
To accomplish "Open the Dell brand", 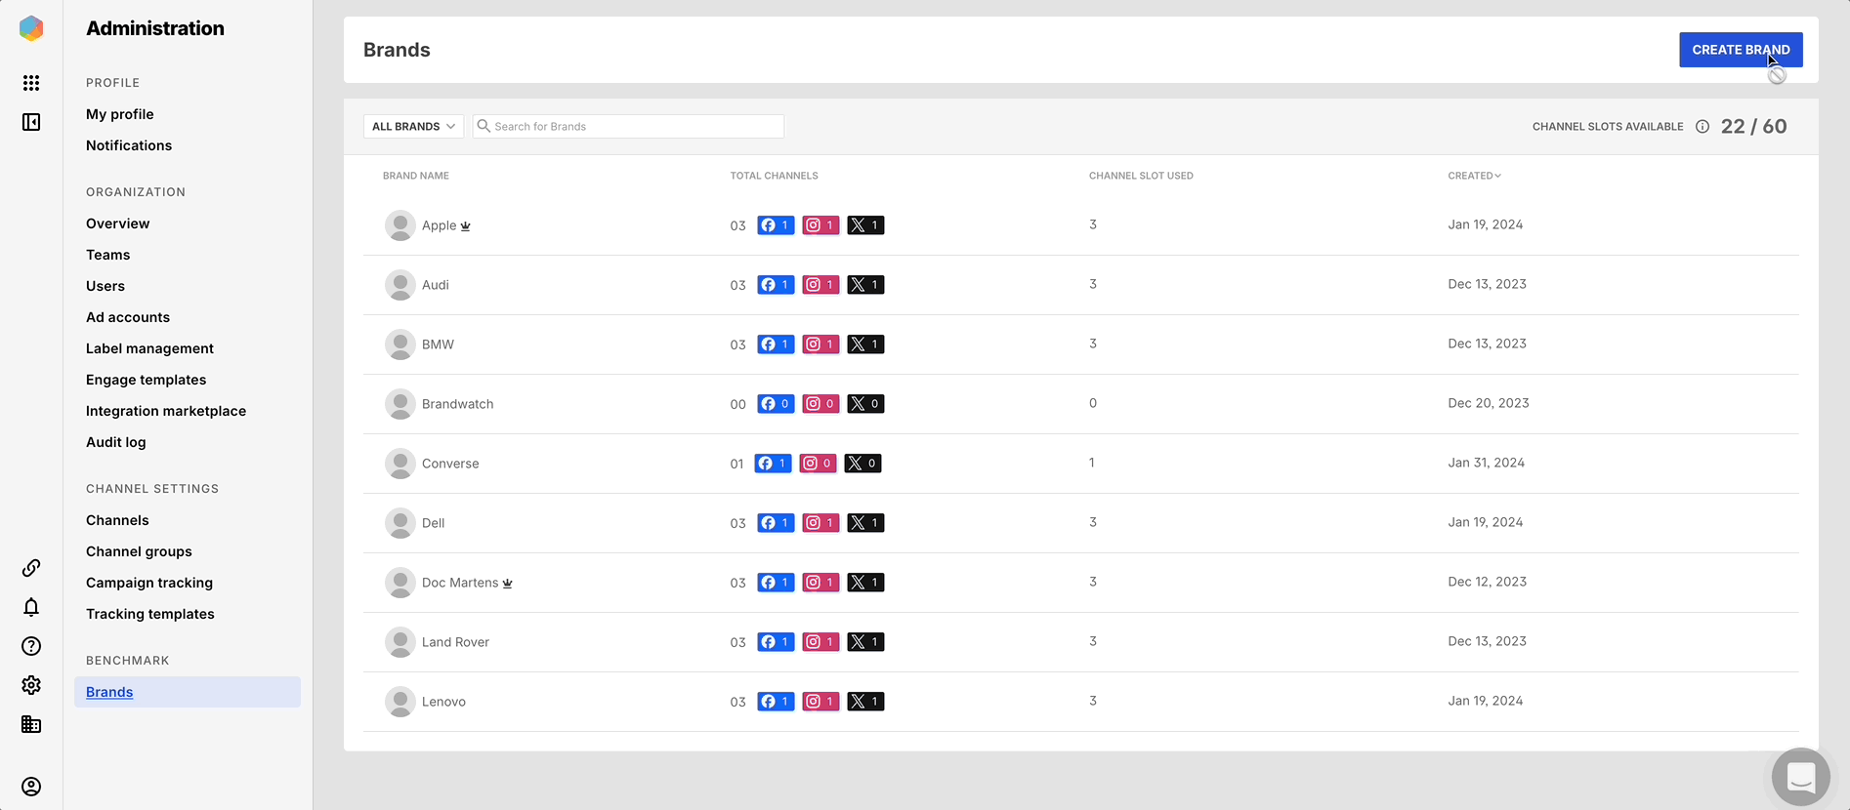I will pos(433,523).
